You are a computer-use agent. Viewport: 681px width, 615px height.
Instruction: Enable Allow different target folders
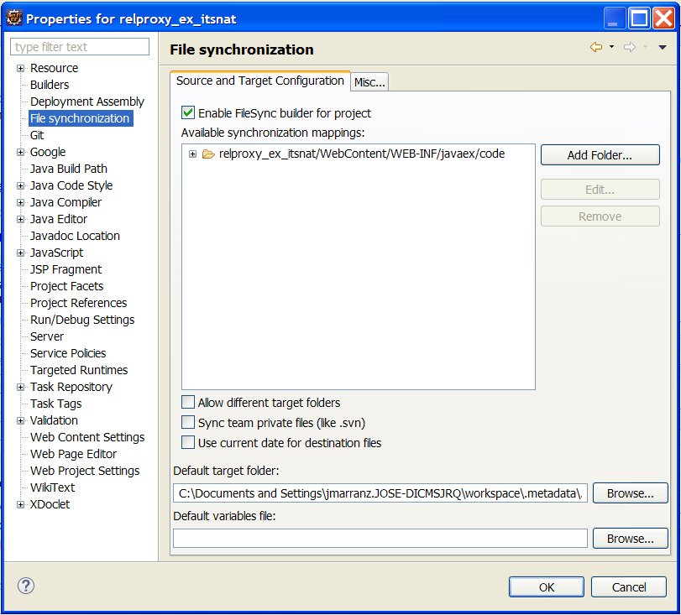(188, 403)
